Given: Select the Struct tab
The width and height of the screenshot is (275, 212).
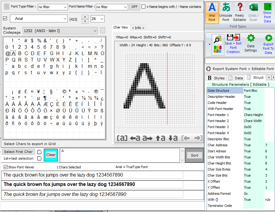Looking at the screenshot, I should (255, 78).
